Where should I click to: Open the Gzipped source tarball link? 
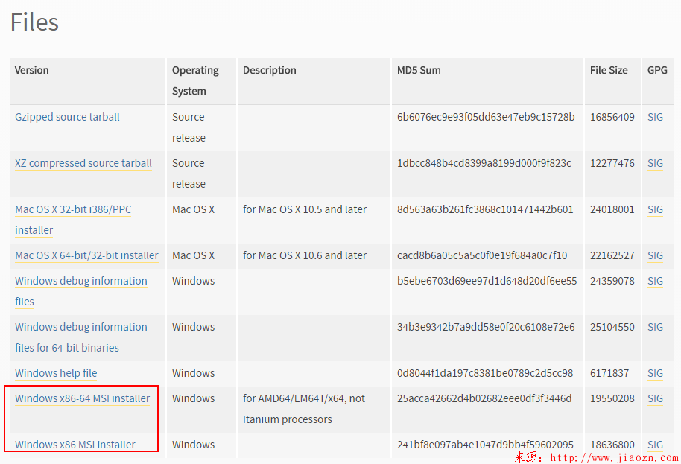pyautogui.click(x=67, y=117)
